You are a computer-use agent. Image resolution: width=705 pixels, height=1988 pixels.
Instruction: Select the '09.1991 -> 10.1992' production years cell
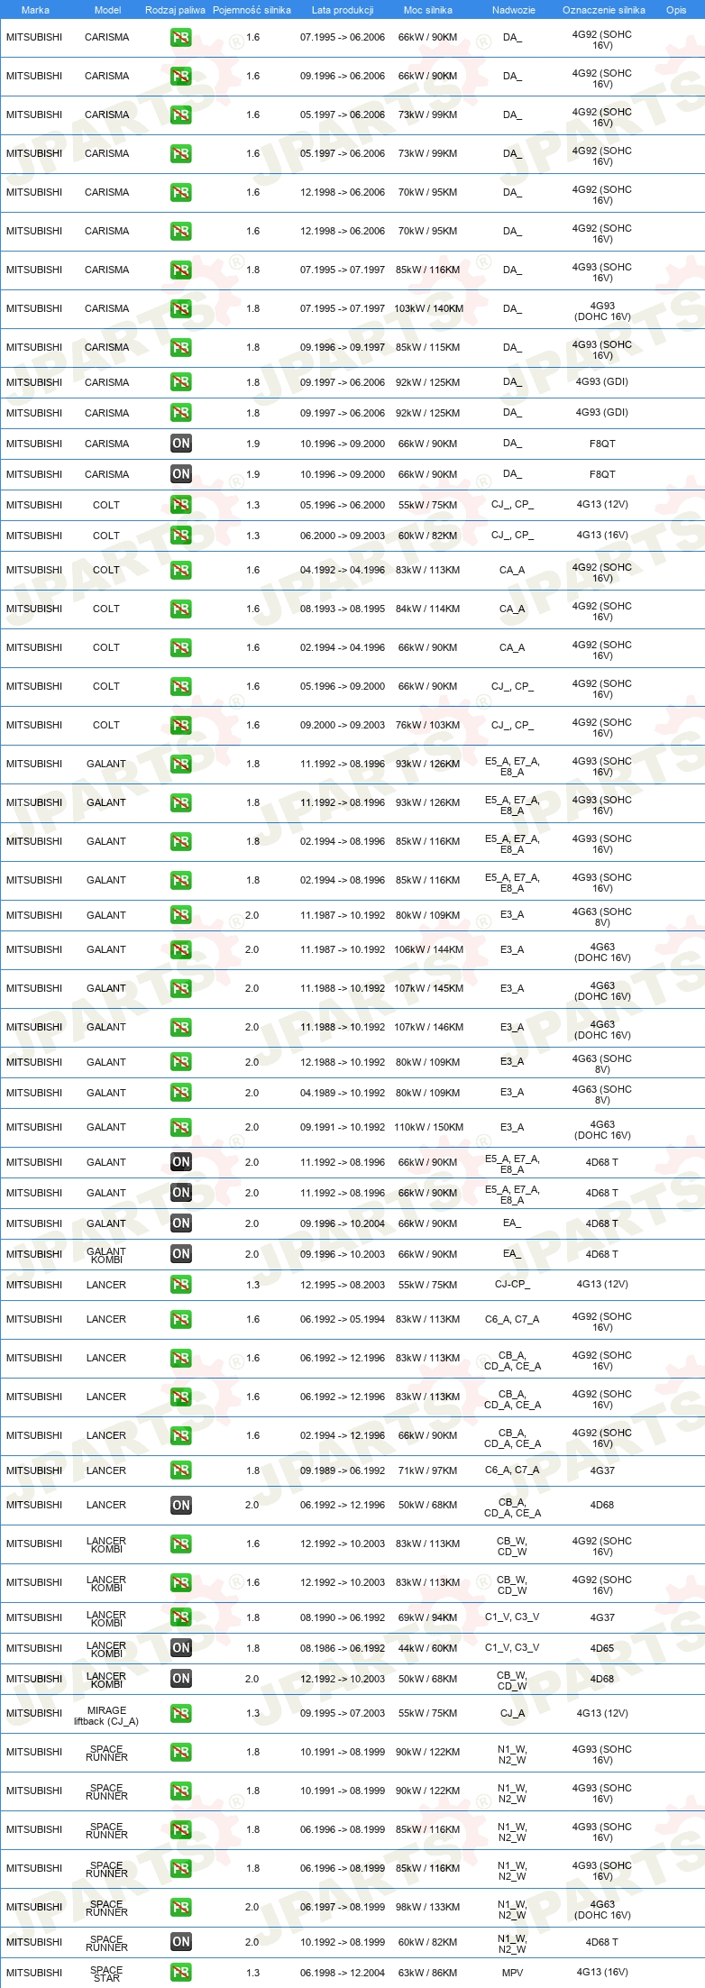point(343,1127)
